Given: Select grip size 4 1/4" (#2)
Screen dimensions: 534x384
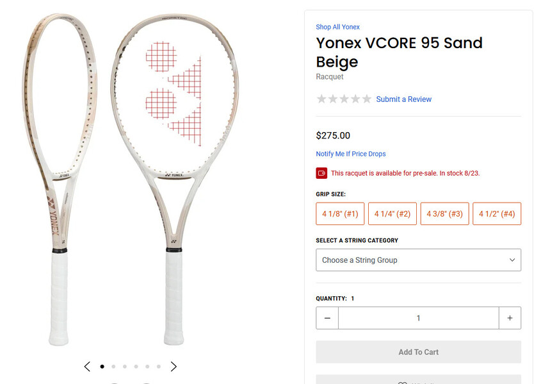Looking at the screenshot, I should point(392,213).
